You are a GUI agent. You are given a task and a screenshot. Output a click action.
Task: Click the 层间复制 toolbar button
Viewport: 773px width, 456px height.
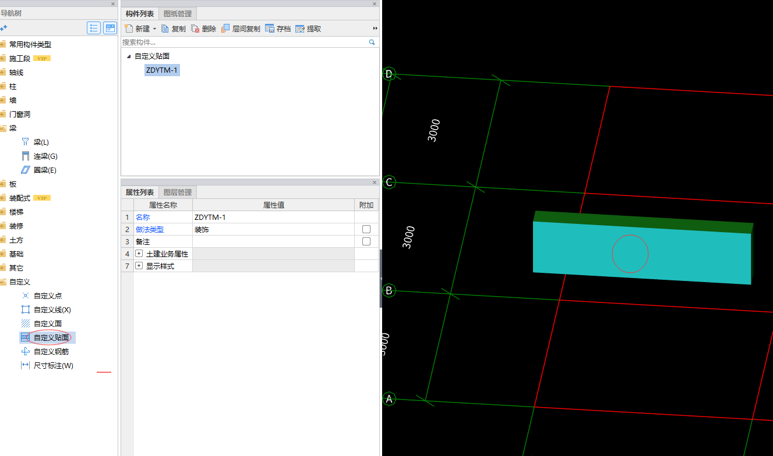pyautogui.click(x=241, y=28)
